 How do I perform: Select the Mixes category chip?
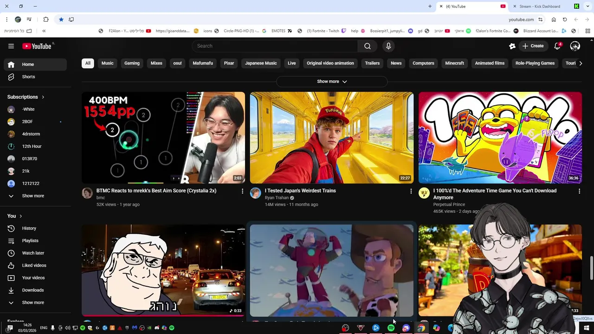[156, 63]
